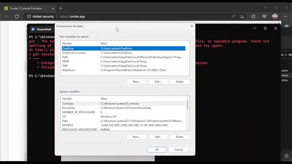Select the ComSpec system variable row

(x=124, y=103)
